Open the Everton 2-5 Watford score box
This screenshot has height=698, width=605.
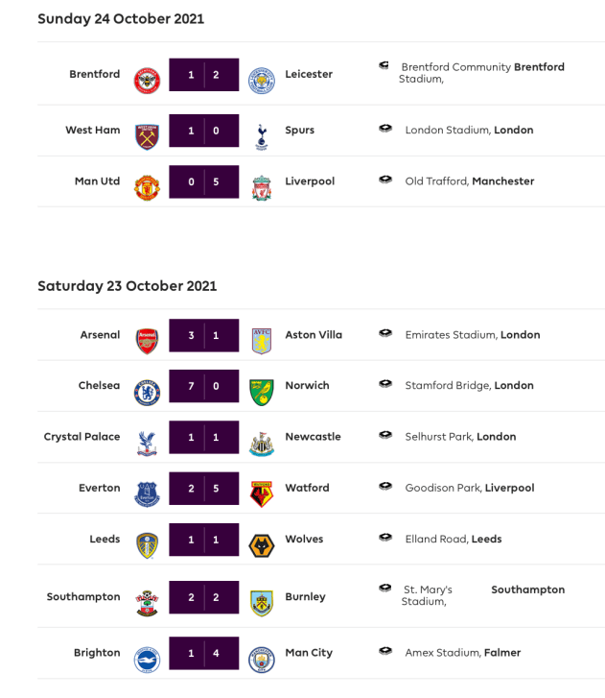204,489
